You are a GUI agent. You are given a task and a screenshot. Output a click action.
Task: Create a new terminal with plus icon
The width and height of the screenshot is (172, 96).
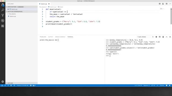(x=156, y=37)
